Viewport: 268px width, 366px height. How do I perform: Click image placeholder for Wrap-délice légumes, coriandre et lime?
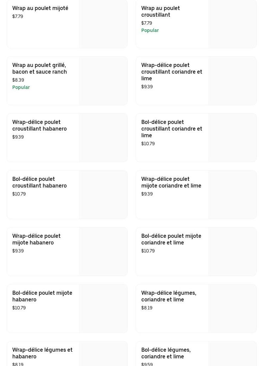(232, 308)
